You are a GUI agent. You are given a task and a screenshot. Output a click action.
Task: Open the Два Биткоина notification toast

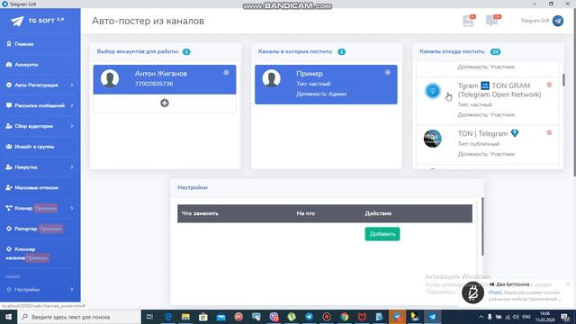pos(517,292)
